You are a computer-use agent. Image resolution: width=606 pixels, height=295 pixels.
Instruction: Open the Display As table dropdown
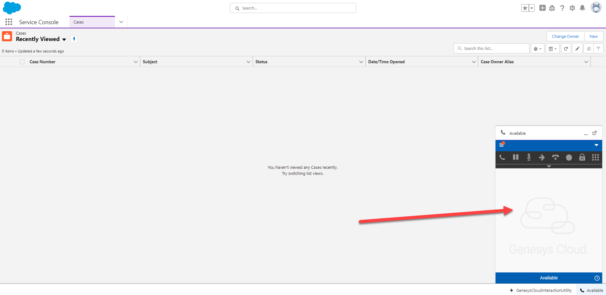[553, 49]
